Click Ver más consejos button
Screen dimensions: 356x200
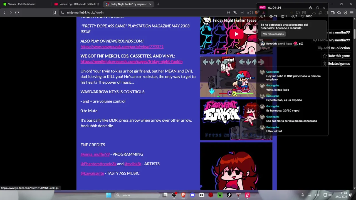click(273, 34)
